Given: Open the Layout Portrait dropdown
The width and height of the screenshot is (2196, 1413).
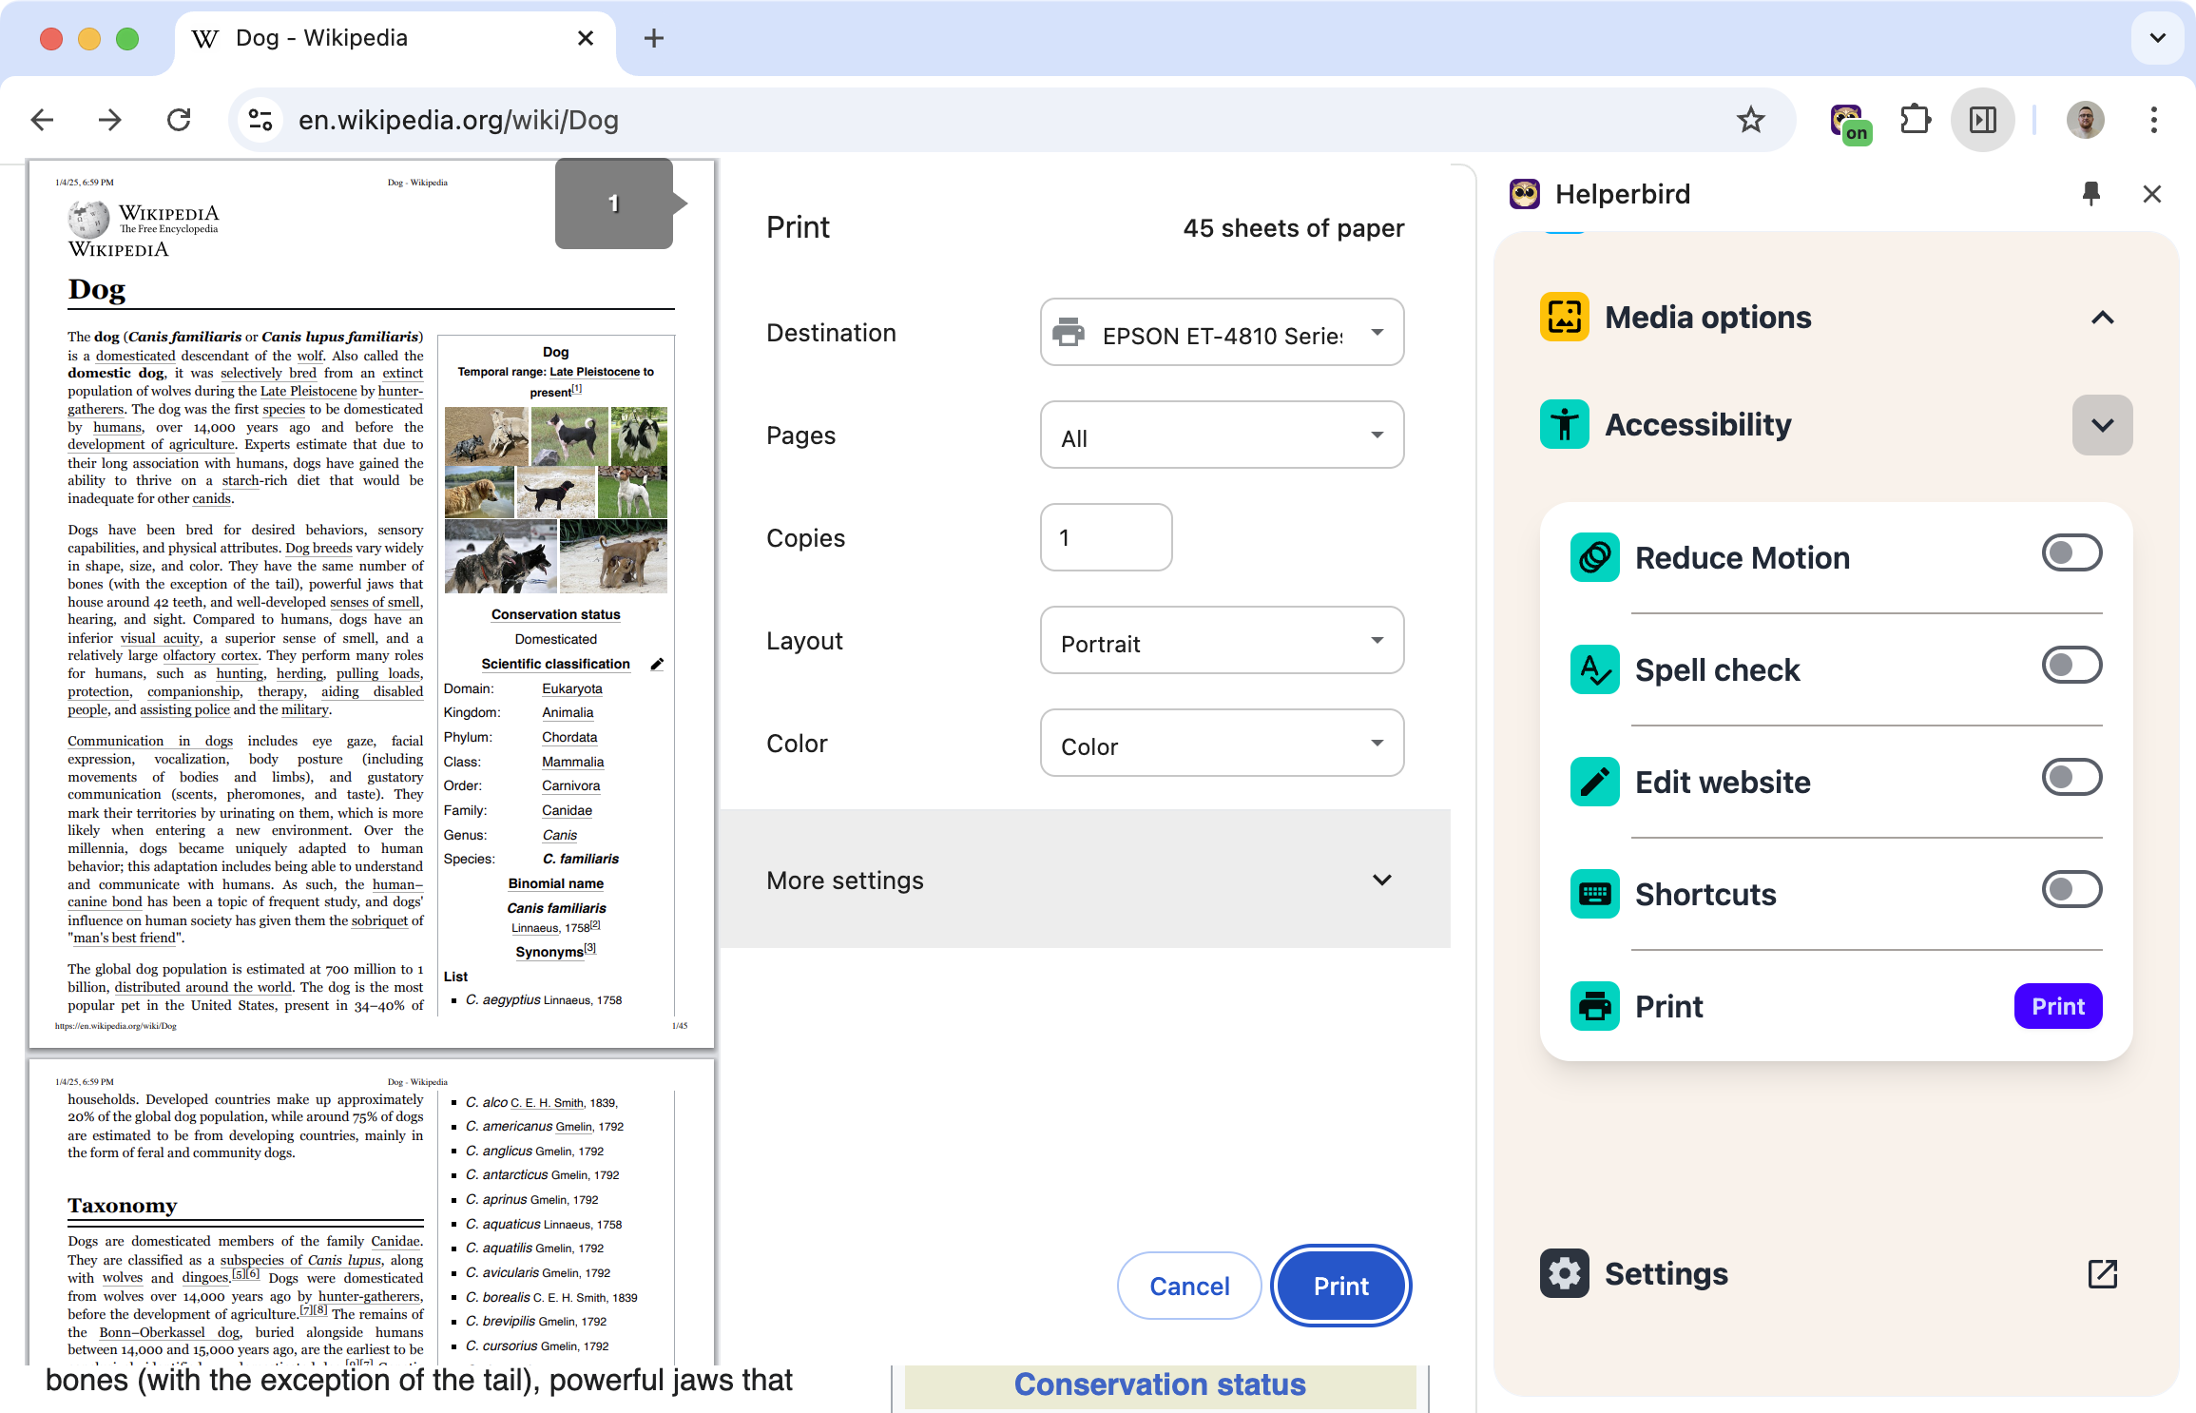Looking at the screenshot, I should point(1222,641).
